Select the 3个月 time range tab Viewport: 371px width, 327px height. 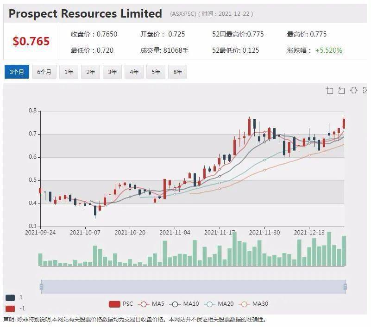(17, 72)
